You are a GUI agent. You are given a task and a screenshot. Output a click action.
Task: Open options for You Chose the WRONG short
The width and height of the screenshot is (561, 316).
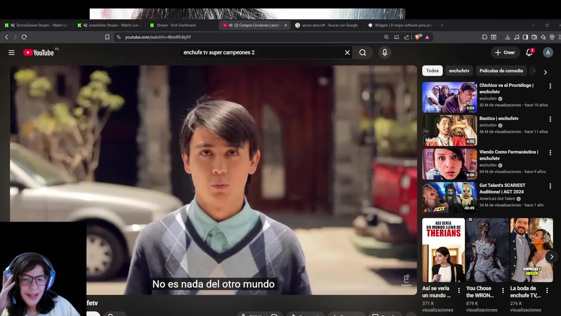pyautogui.click(x=503, y=291)
